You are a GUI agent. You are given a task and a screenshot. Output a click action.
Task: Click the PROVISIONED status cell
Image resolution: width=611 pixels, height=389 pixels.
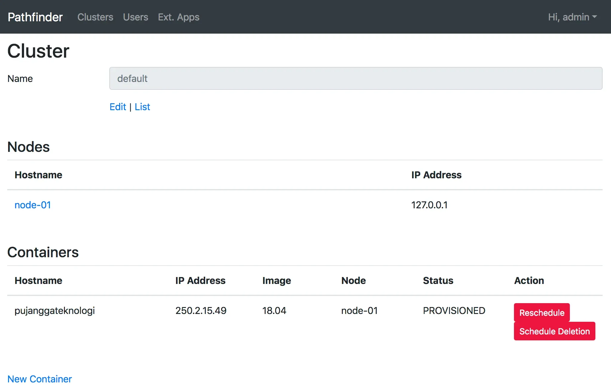click(454, 311)
